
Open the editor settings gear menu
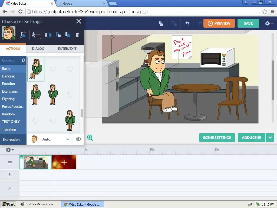(269, 23)
